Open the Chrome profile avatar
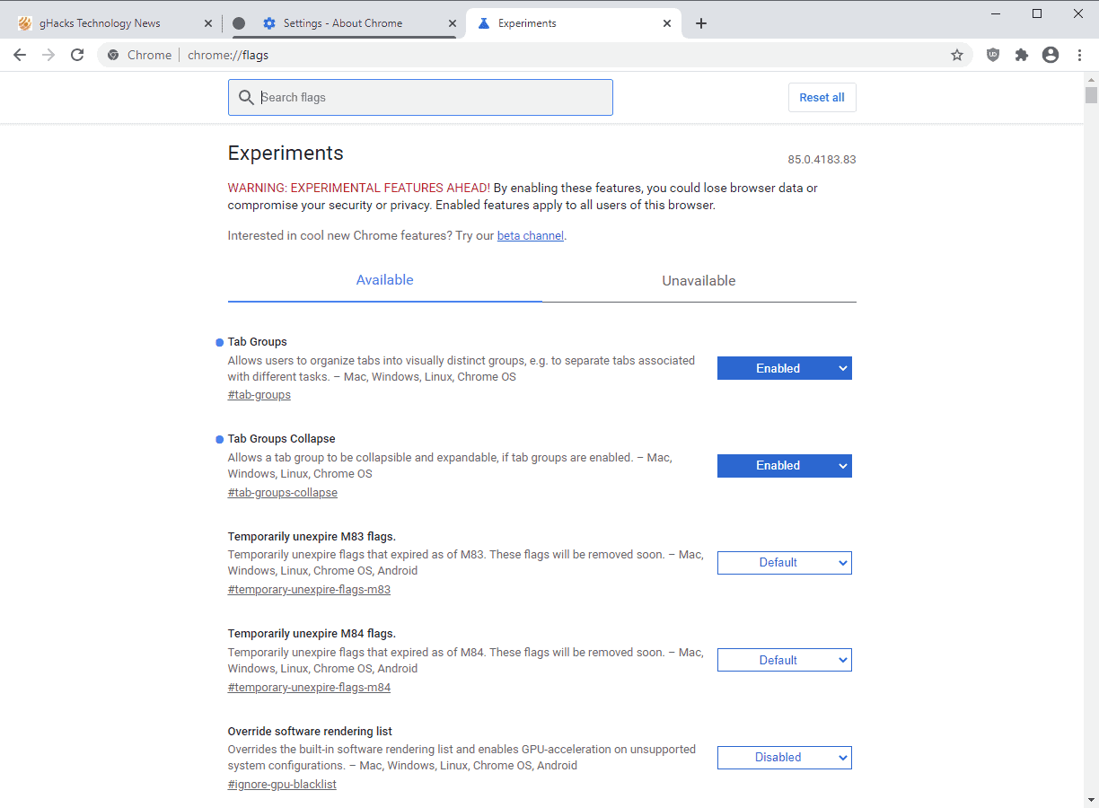1099x808 pixels. coord(1051,55)
